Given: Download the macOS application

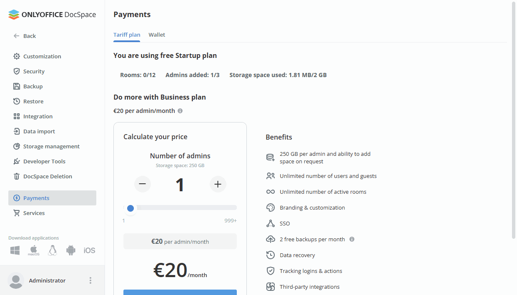Looking at the screenshot, I should tap(33, 250).
